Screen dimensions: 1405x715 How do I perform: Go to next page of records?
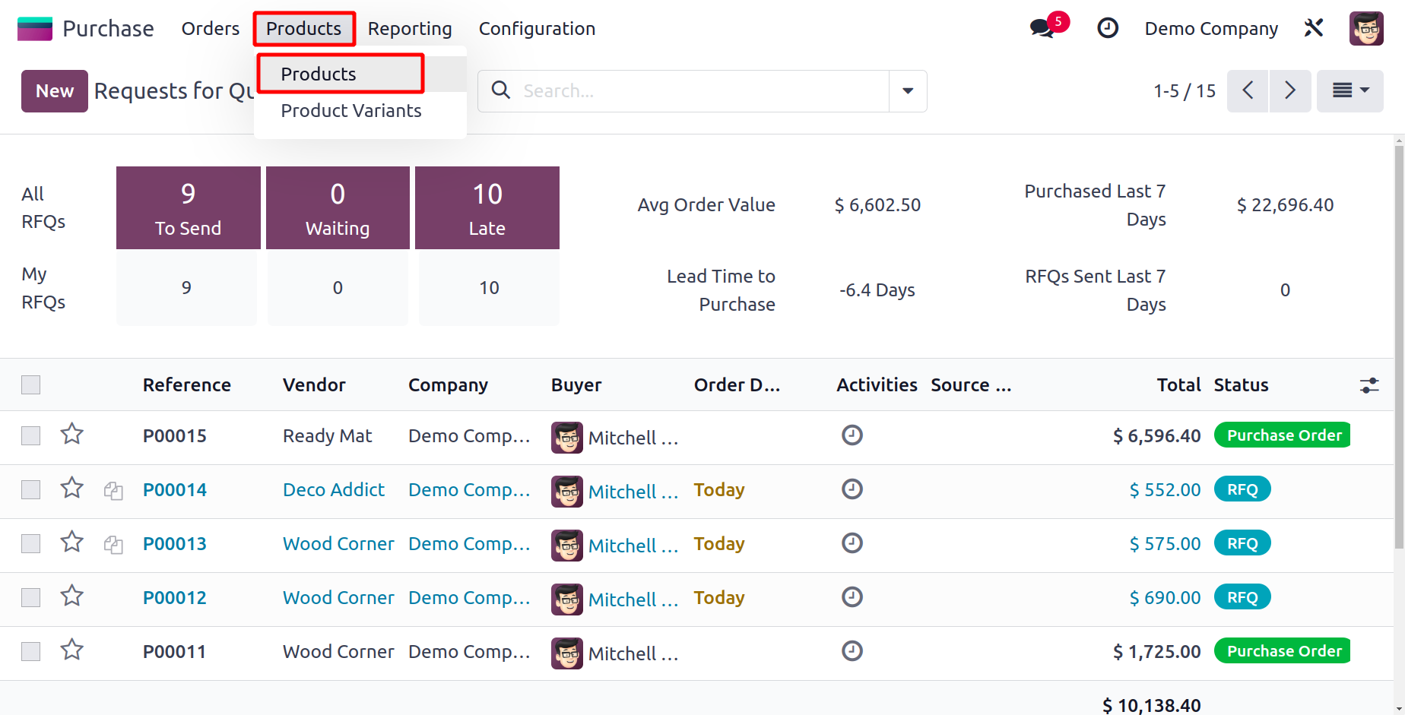tap(1289, 91)
